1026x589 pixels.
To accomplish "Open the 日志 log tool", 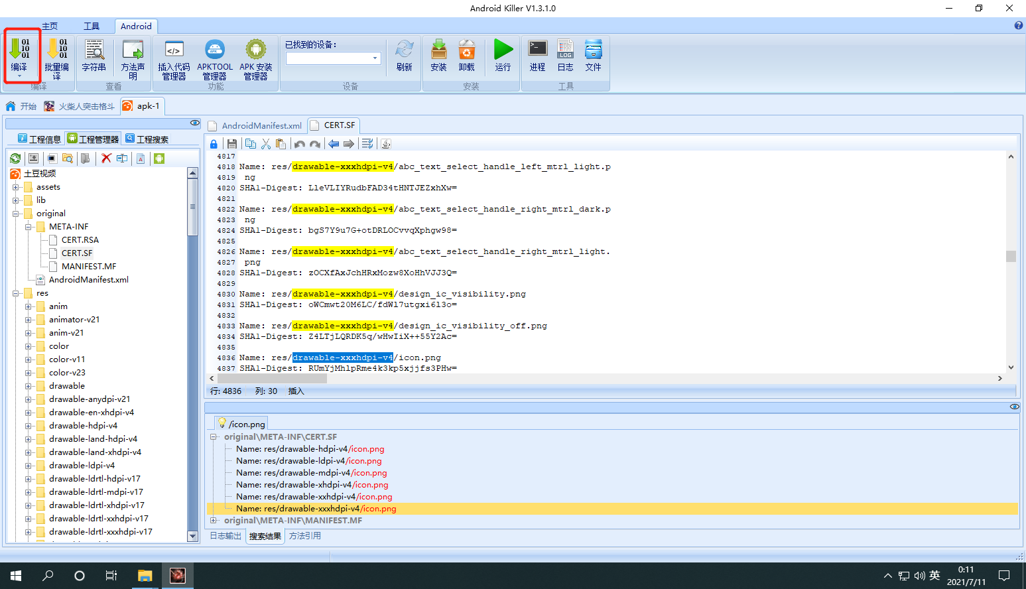I will pyautogui.click(x=565, y=56).
